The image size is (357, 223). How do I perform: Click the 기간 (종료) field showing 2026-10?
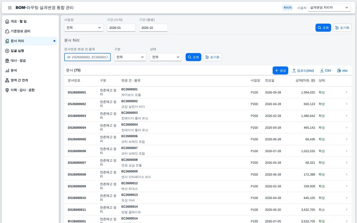[x=154, y=28]
